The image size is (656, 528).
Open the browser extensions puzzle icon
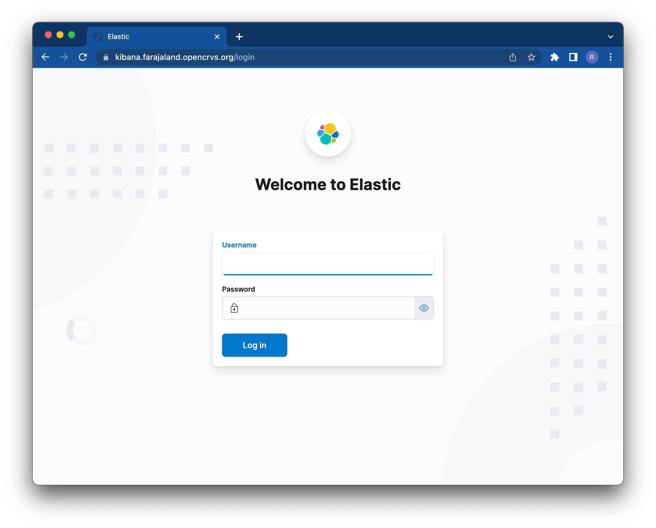pos(555,57)
